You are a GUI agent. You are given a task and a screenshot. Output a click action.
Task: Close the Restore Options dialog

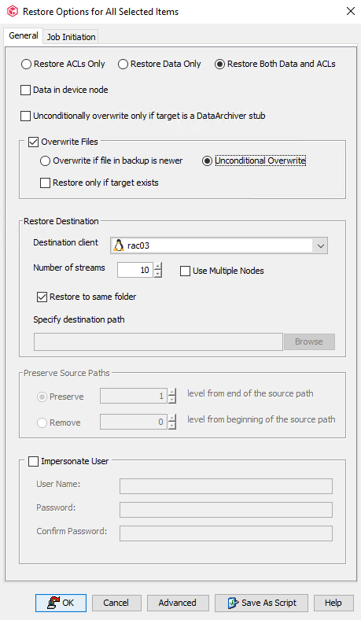350,11
